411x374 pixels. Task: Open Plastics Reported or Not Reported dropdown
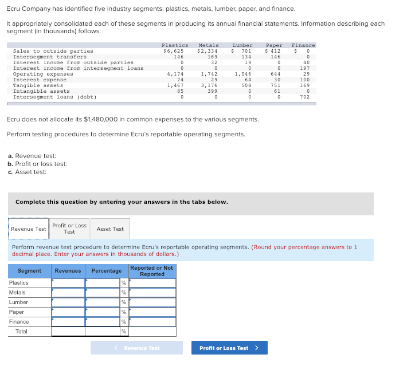(152, 283)
